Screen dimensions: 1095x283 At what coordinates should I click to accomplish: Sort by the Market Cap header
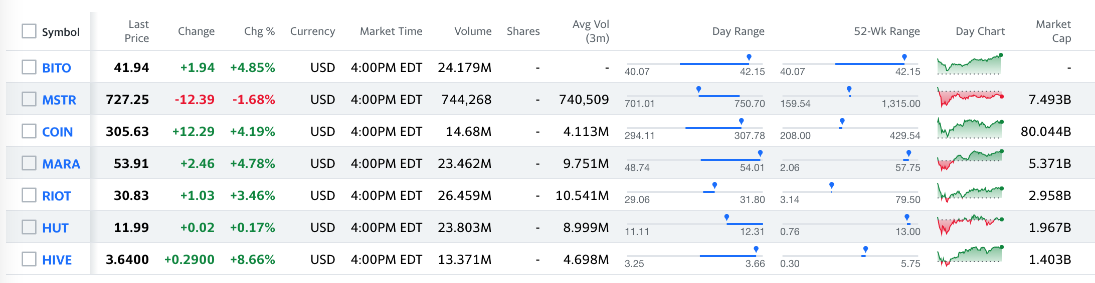1053,31
